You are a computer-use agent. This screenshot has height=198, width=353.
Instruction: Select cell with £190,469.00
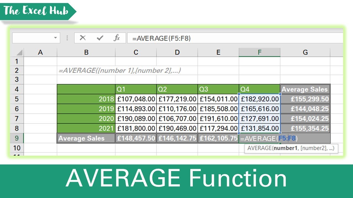pos(177,128)
